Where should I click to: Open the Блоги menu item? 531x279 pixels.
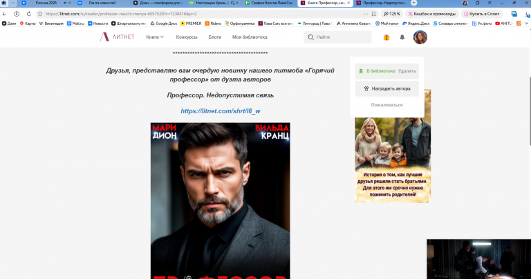(x=215, y=37)
